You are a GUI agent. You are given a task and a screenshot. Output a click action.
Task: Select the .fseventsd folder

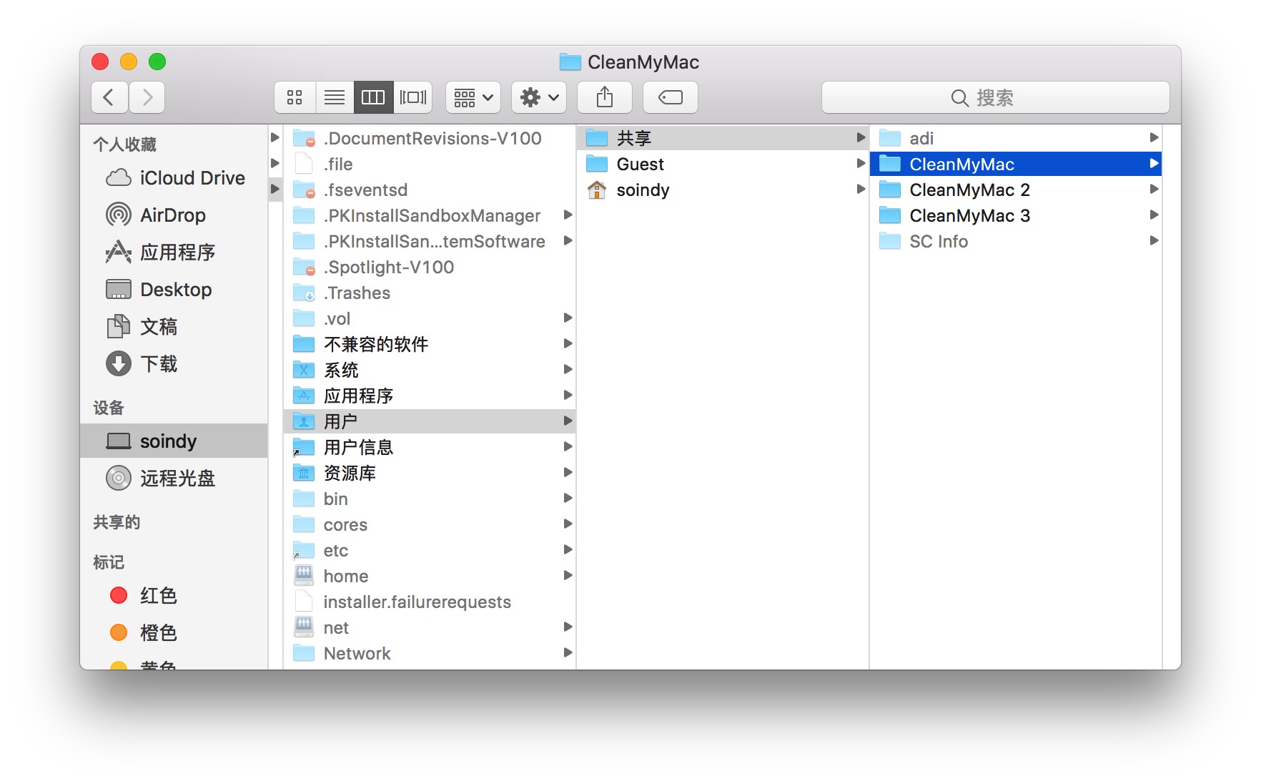429,190
